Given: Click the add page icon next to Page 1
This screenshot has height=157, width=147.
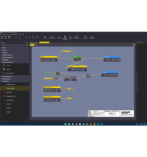Looking at the screenshot, I should pos(36,45).
